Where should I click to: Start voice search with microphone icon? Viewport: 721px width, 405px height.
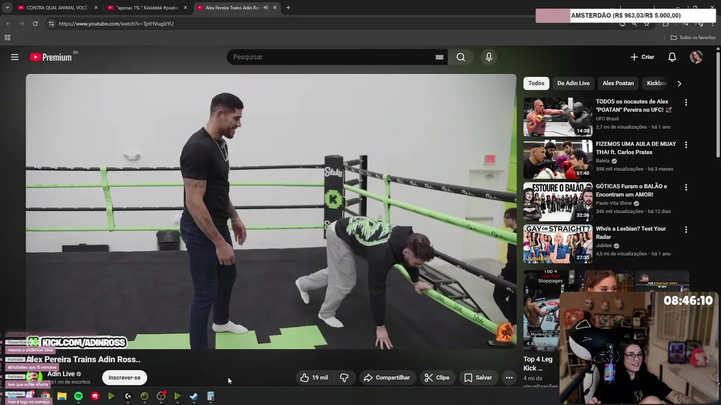coord(488,57)
